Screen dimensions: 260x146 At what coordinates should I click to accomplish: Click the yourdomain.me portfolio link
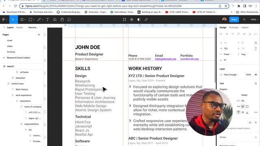(x=189, y=59)
